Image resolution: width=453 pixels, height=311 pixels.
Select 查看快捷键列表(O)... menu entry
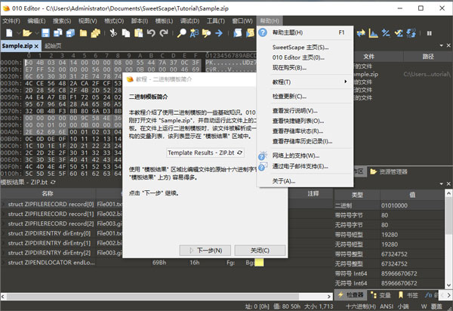[x=298, y=121]
